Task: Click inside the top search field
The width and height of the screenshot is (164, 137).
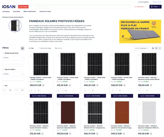Action: 81,7
